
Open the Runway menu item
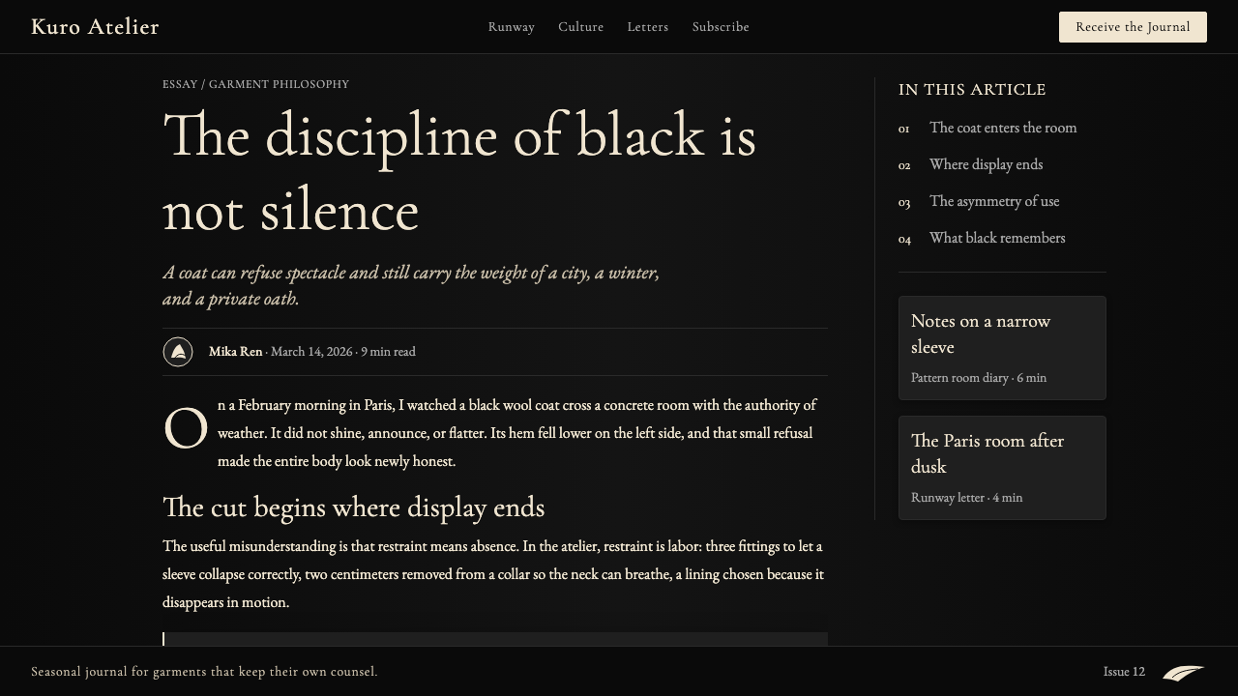512,27
